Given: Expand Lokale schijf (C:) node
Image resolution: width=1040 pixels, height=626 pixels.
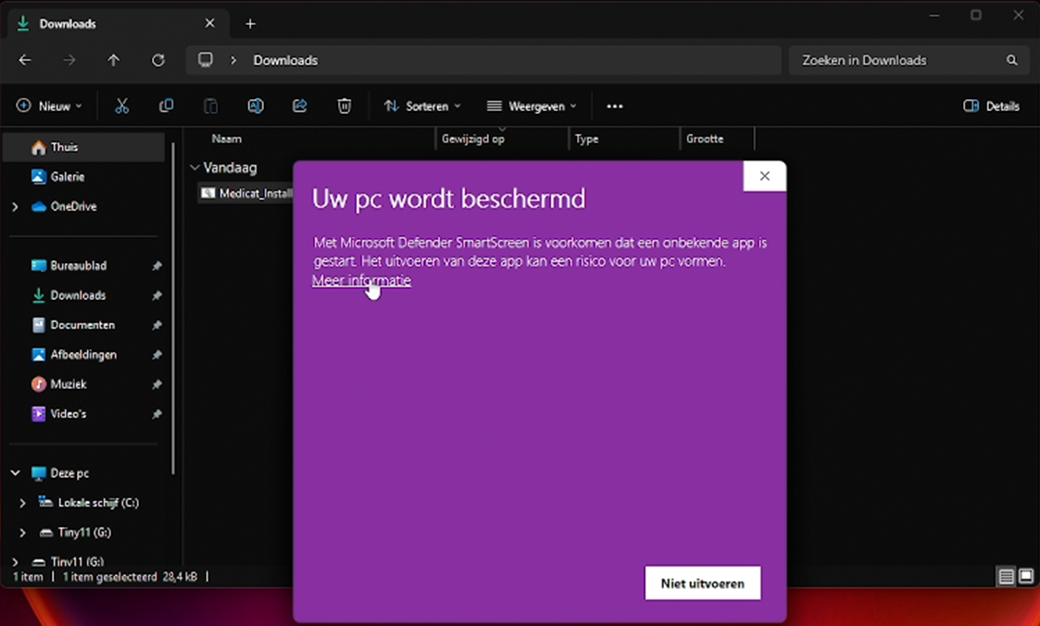Looking at the screenshot, I should (x=22, y=503).
